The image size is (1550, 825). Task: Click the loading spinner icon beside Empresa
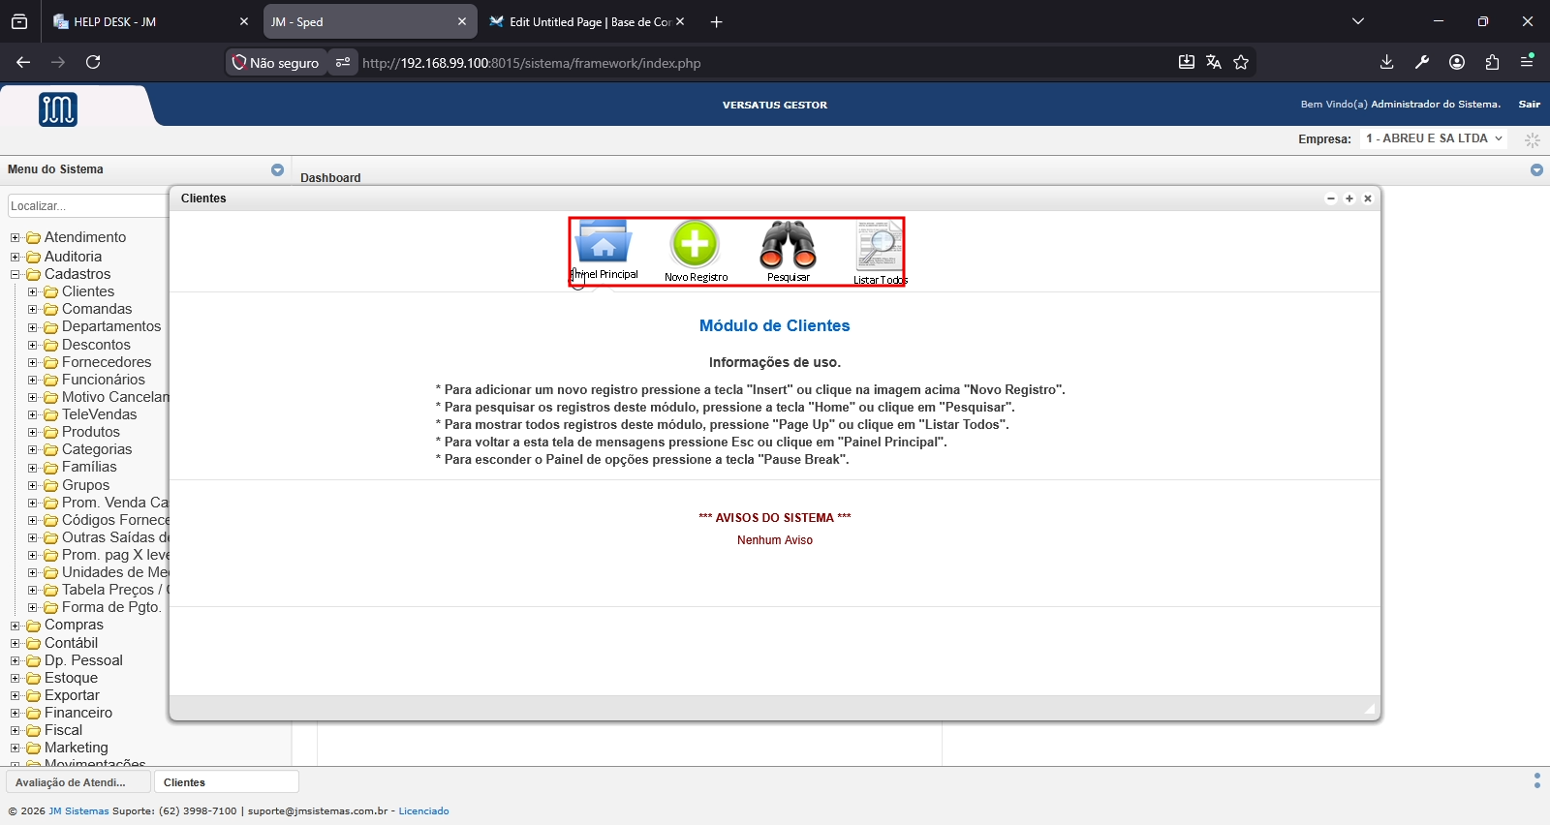[1533, 139]
